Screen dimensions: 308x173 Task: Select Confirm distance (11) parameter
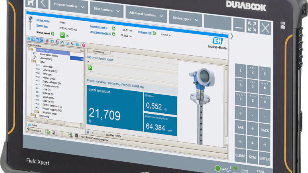52,106
